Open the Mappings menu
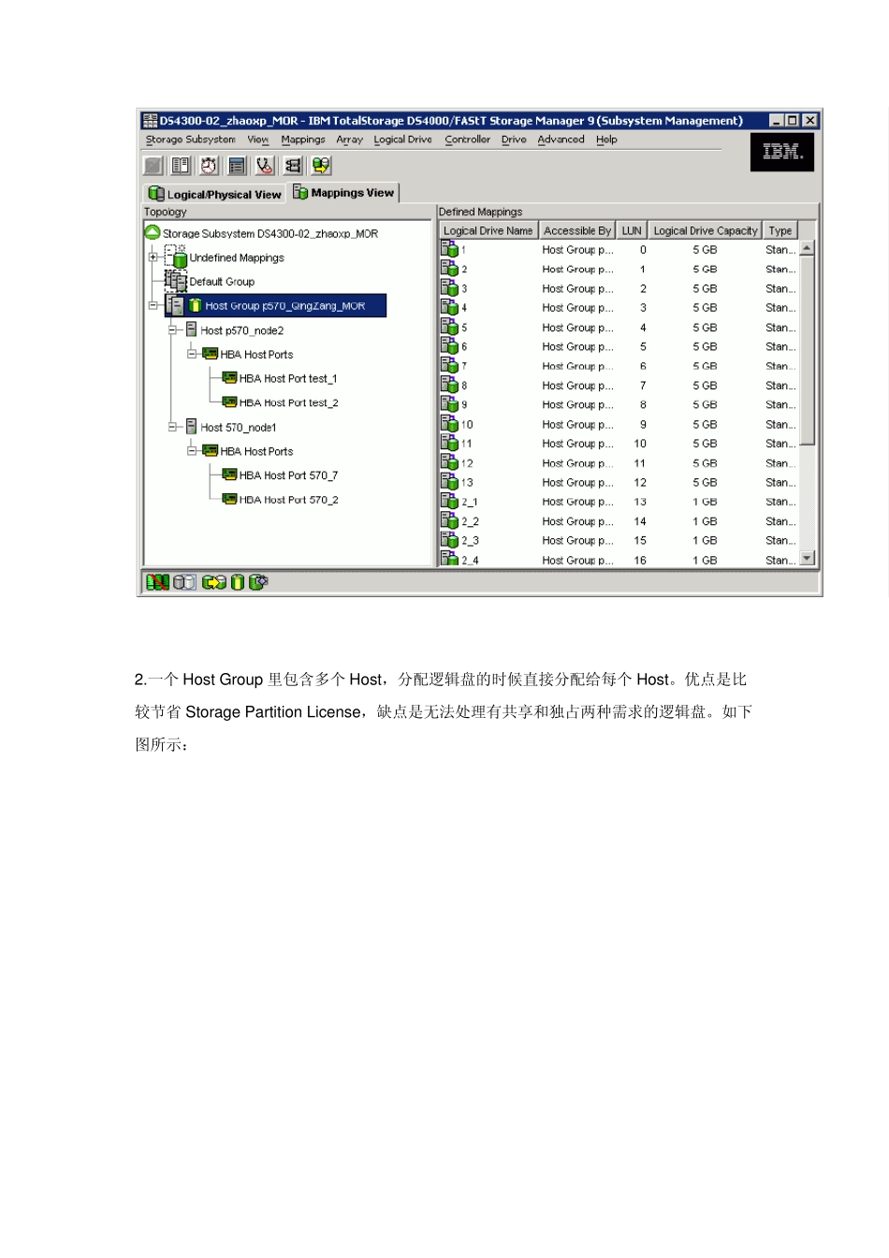Image resolution: width=889 pixels, height=1258 pixels. point(303,139)
